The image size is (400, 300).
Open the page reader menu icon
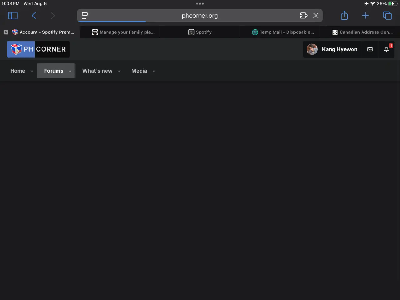85,16
